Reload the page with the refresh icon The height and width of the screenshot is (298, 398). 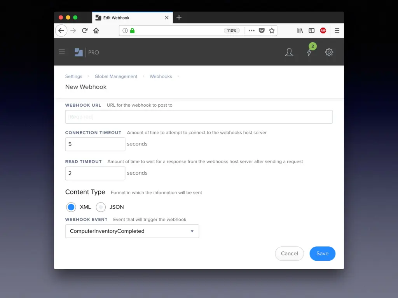[85, 31]
